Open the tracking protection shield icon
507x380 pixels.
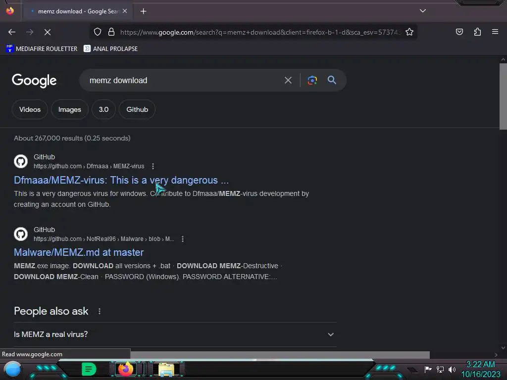click(98, 32)
